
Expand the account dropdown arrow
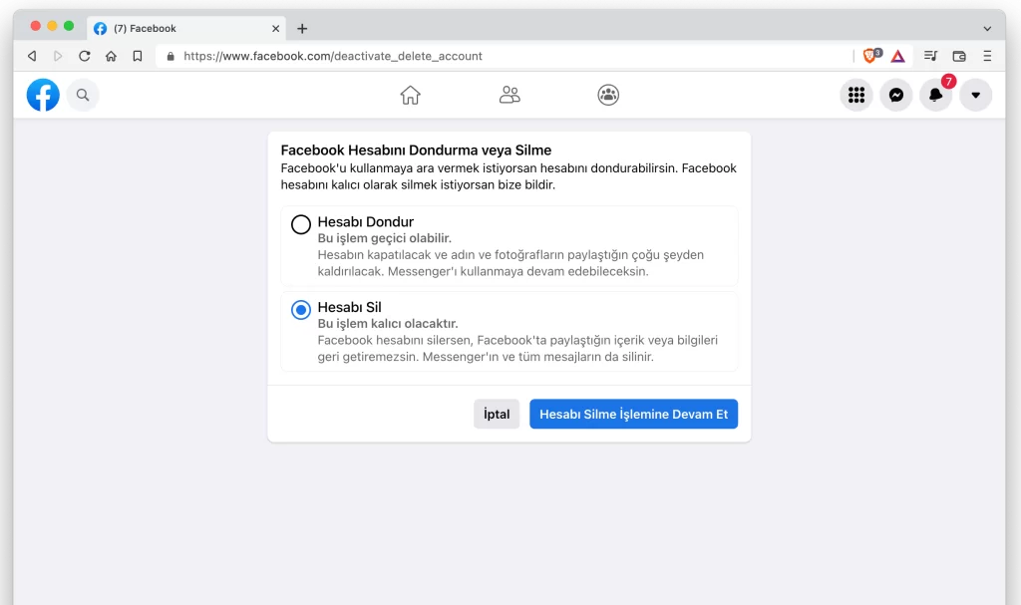pos(975,95)
